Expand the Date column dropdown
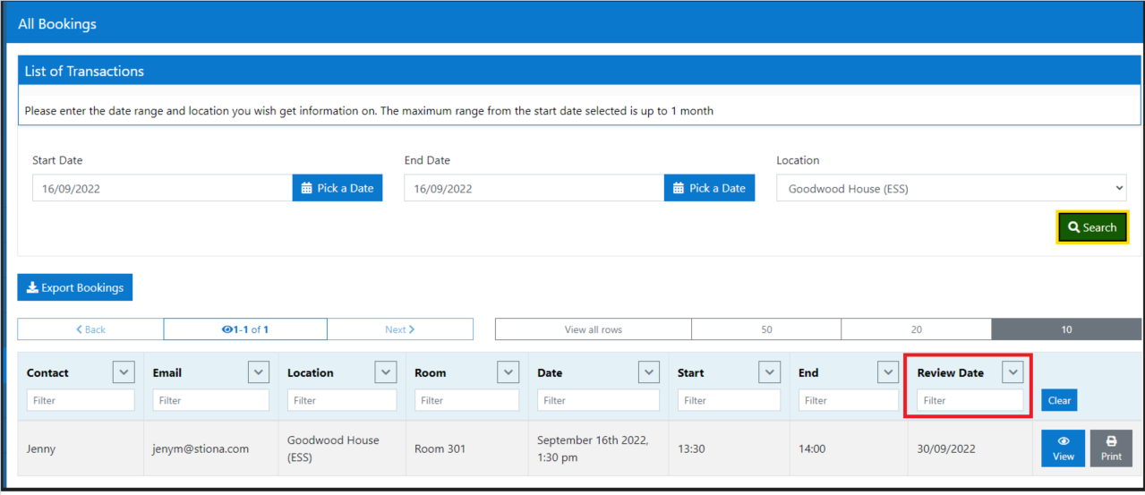1145x495 pixels. click(x=649, y=372)
